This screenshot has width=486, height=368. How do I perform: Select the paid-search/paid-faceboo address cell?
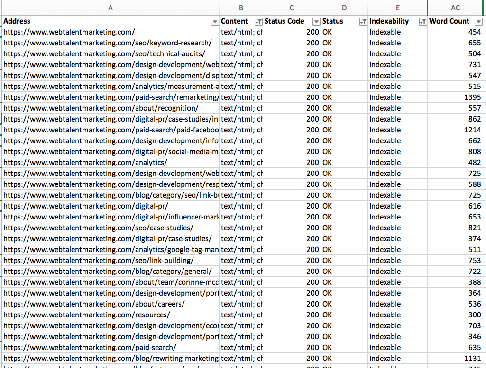click(x=110, y=130)
